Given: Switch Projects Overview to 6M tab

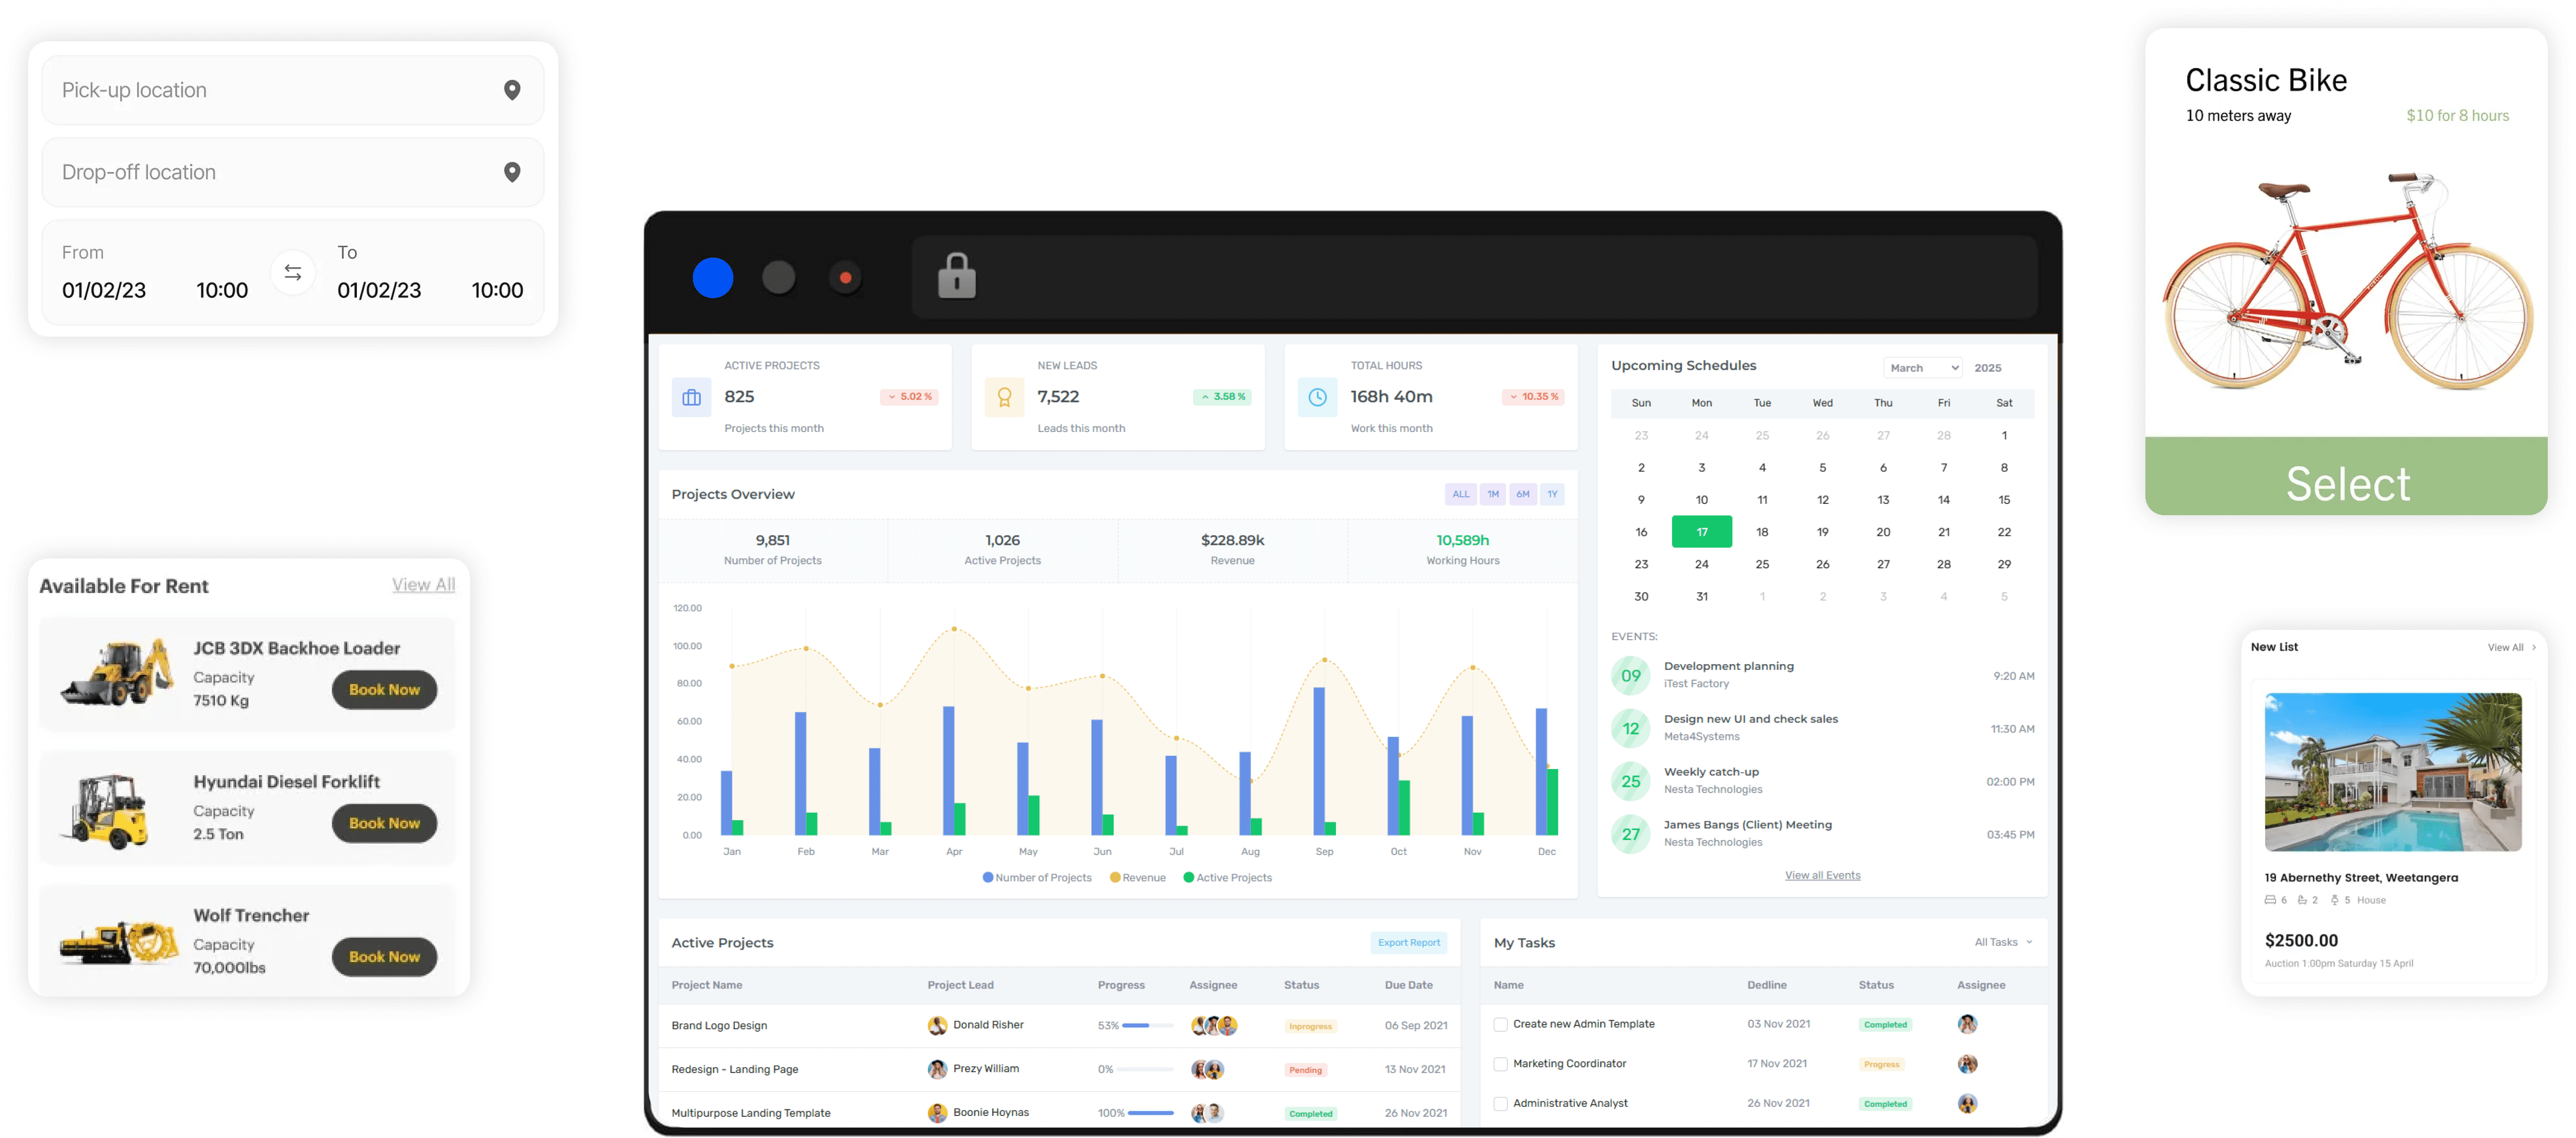Looking at the screenshot, I should 1522,494.
